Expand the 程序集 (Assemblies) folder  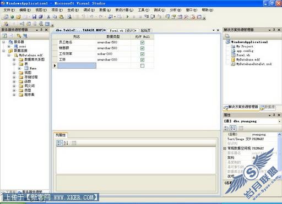point(14,95)
